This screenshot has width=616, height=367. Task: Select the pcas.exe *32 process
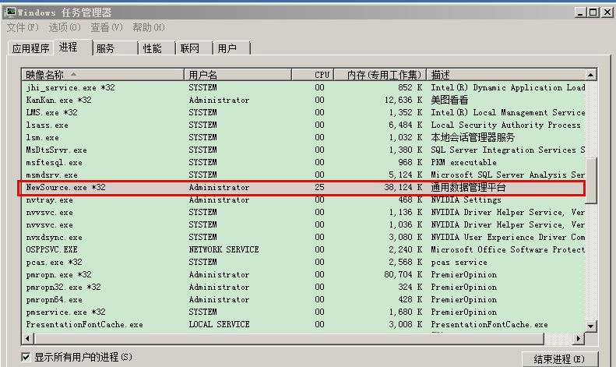(303, 262)
